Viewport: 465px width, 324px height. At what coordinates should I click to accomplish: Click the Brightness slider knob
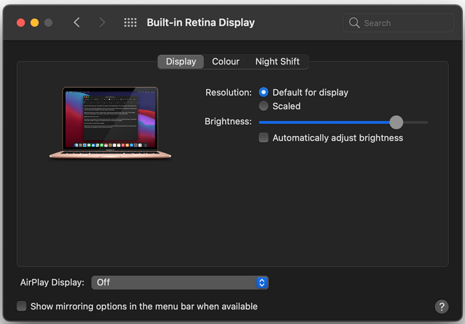(396, 122)
